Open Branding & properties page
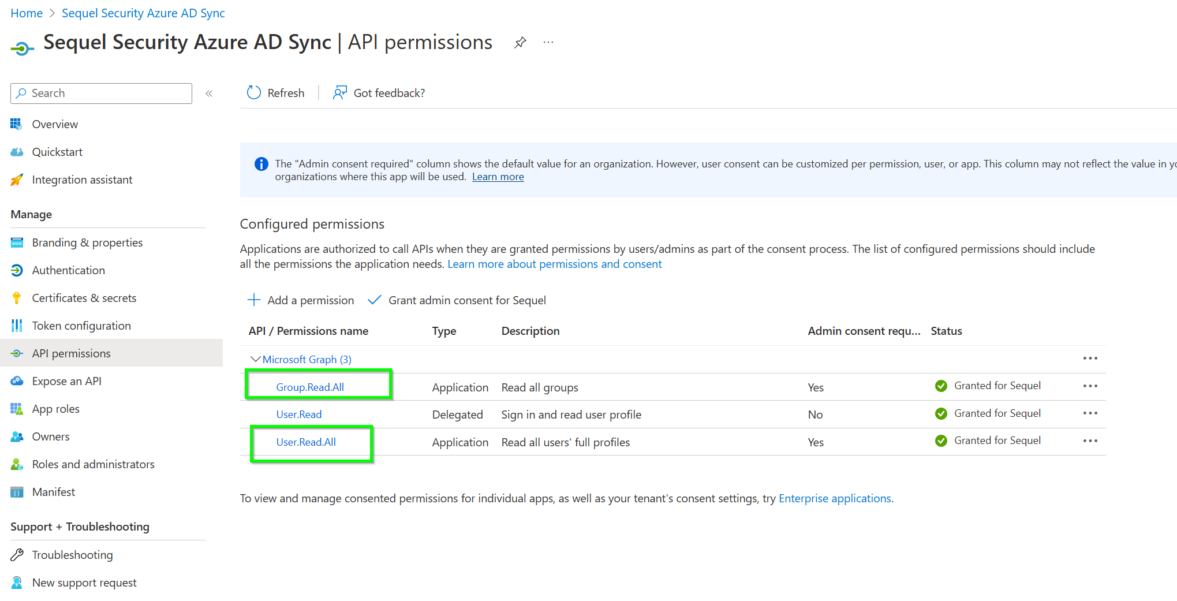 (x=87, y=242)
